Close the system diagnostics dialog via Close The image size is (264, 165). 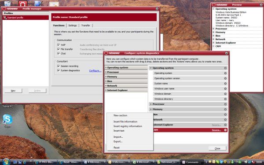click(x=217, y=148)
